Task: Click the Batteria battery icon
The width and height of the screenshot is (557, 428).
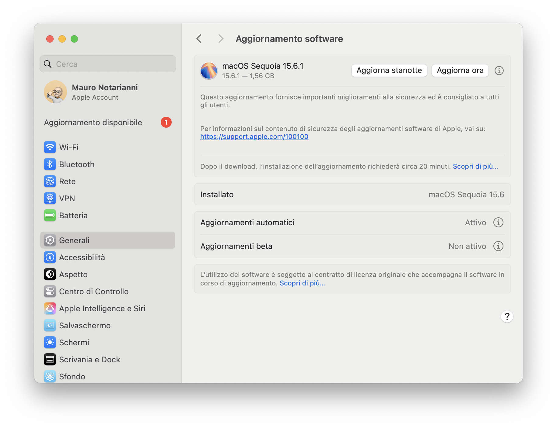Action: [50, 216]
